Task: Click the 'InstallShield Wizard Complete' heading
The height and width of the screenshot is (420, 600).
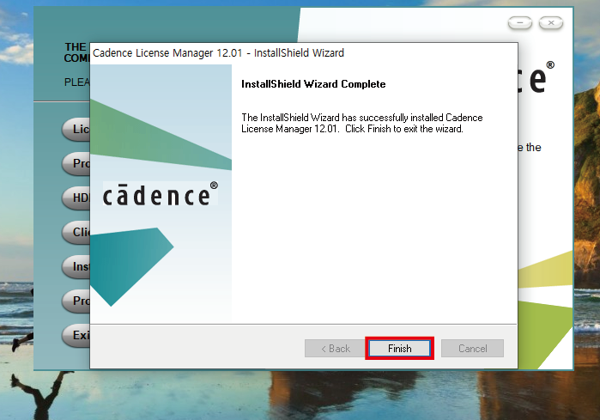Action: (x=313, y=84)
